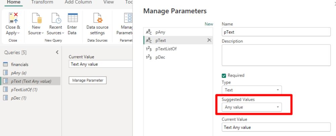Open the Add Column tab
336x136 pixels.
pyautogui.click(x=78, y=2)
